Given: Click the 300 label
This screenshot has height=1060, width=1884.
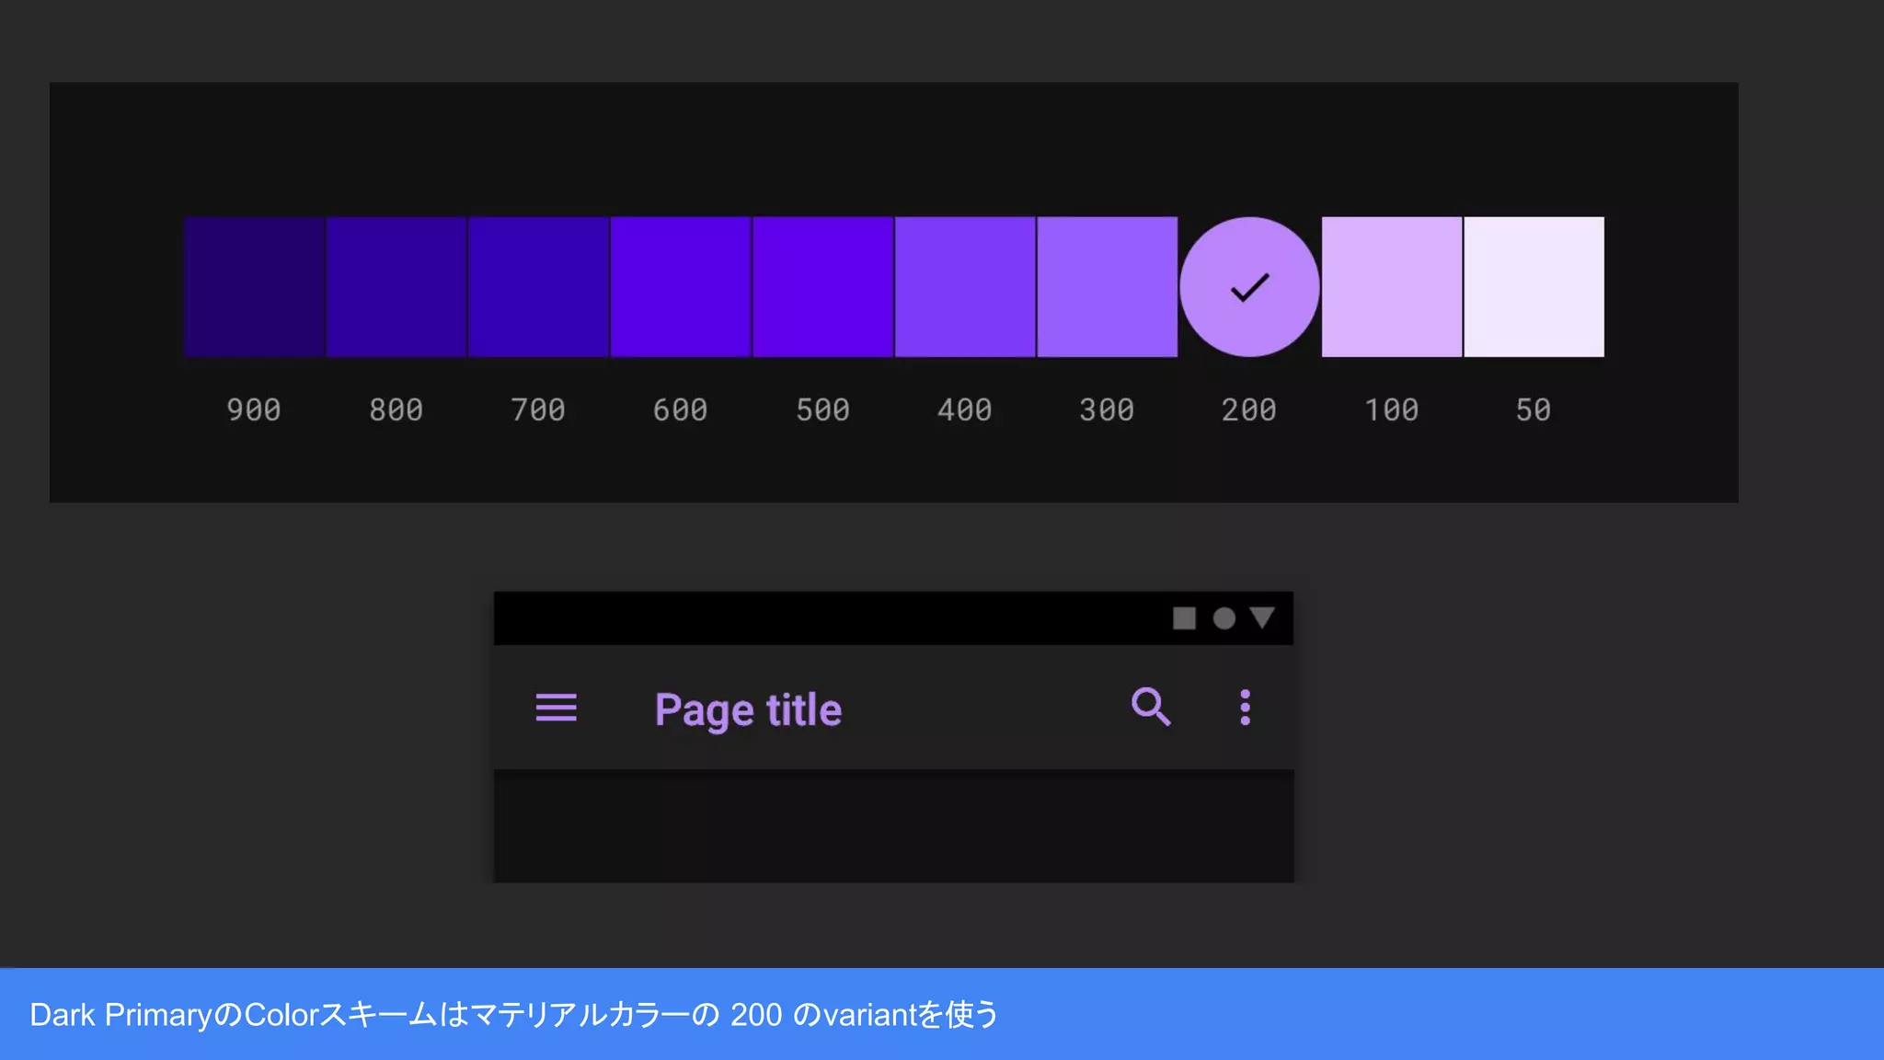Looking at the screenshot, I should [x=1108, y=409].
